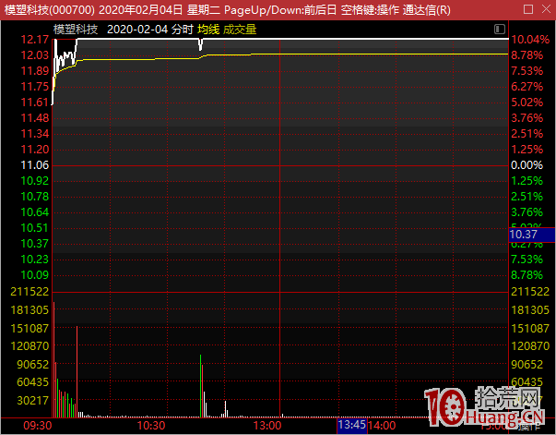The width and height of the screenshot is (556, 435).
Task: Click the green volume bar near 11:00
Action: [200, 386]
